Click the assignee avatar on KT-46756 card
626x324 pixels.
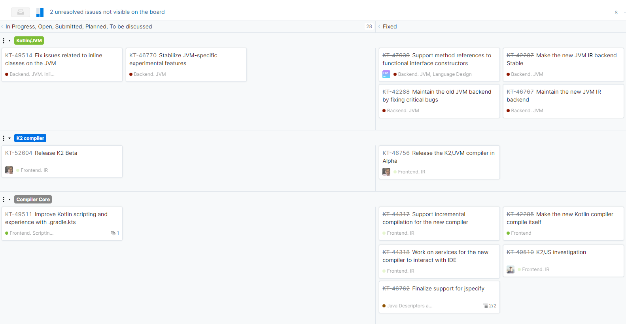(x=386, y=172)
